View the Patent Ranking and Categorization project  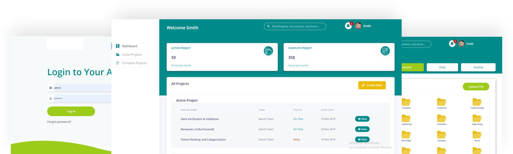pos(362,139)
